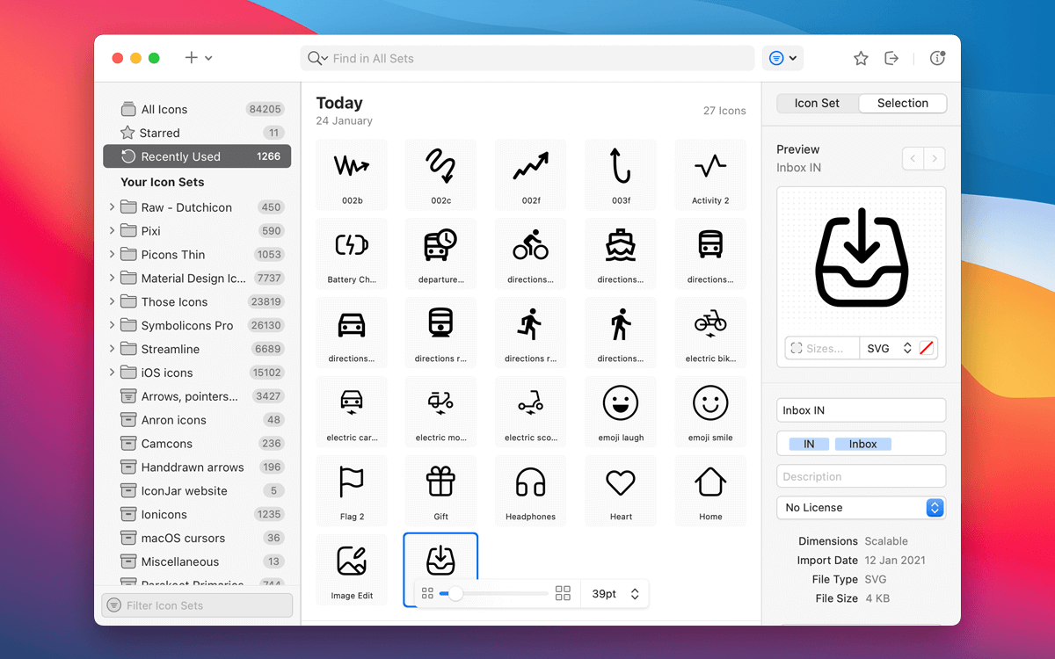Screen dimensions: 1055x659
Task: Select the Flag 2 icon
Action: click(x=352, y=490)
